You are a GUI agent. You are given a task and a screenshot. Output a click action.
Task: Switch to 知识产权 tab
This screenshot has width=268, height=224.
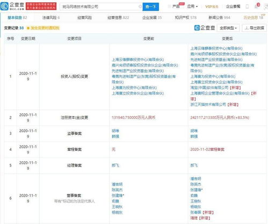tap(186, 18)
